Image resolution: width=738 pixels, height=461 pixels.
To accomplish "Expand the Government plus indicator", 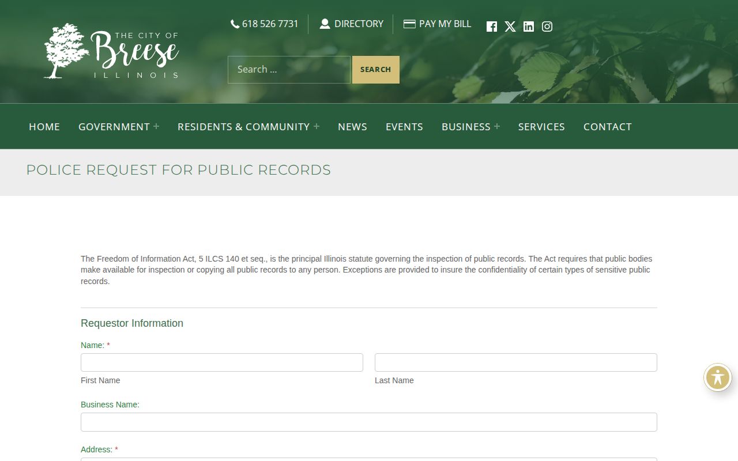I will point(156,126).
